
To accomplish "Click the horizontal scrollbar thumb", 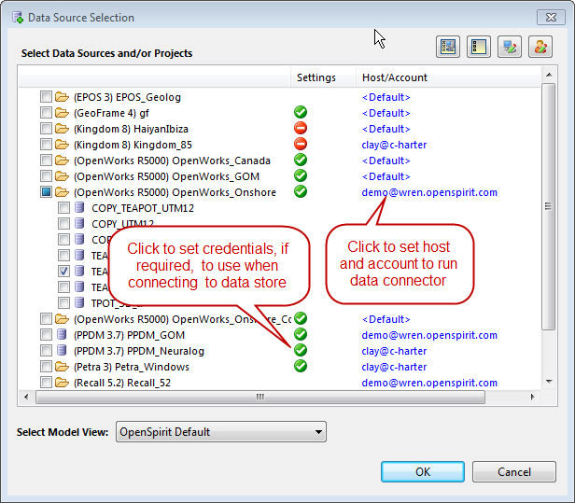I will click(260, 397).
